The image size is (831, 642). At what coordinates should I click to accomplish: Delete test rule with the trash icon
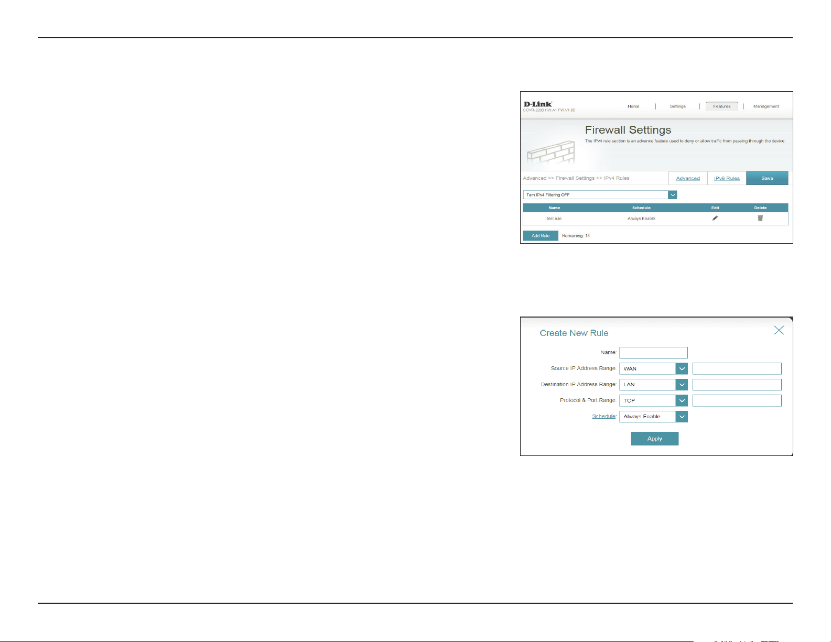(x=760, y=218)
